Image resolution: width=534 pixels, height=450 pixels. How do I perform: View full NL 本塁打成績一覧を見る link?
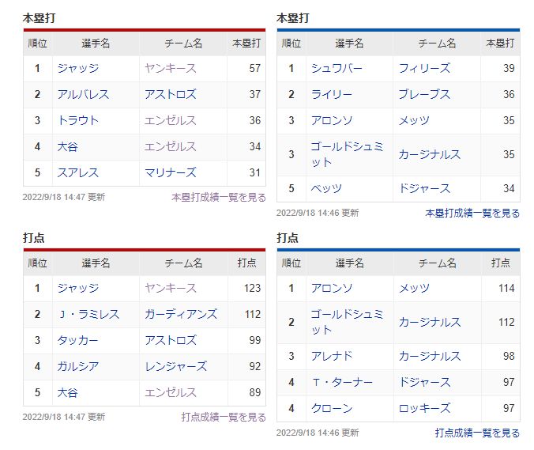(x=472, y=214)
